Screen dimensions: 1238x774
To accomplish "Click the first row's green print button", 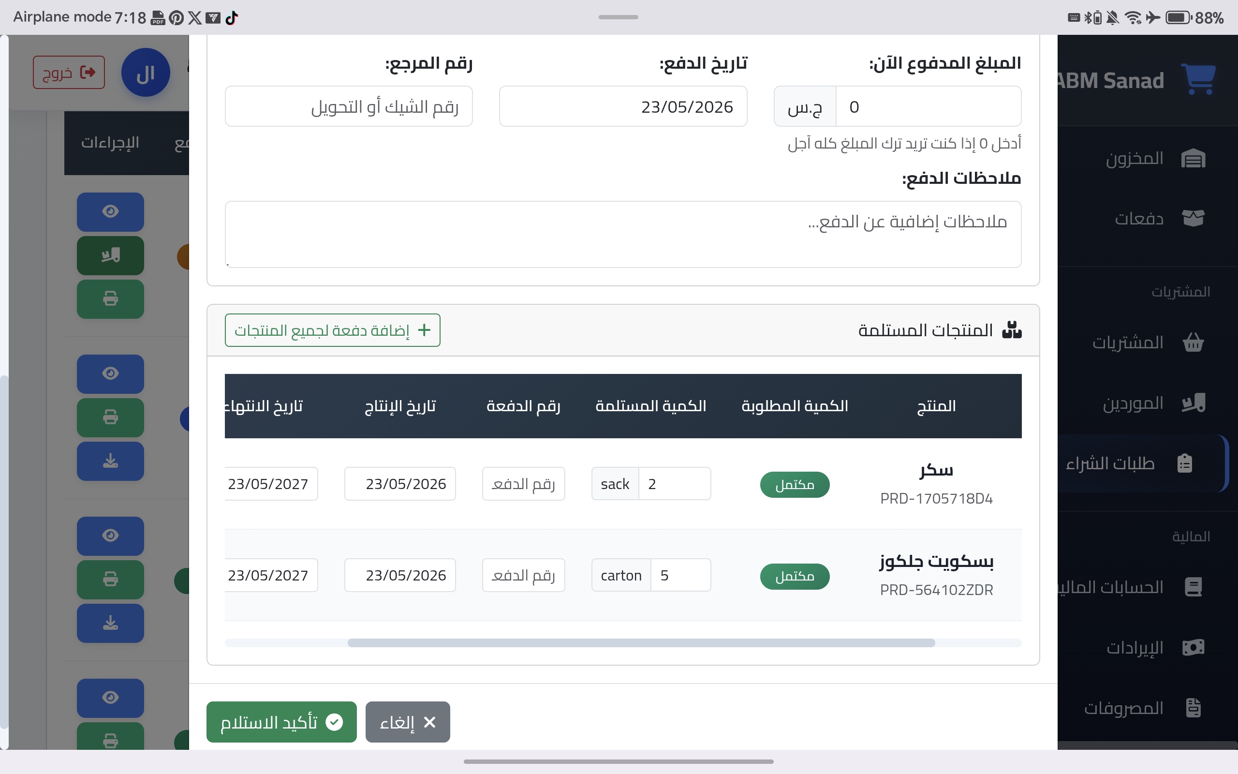I will pyautogui.click(x=110, y=298).
